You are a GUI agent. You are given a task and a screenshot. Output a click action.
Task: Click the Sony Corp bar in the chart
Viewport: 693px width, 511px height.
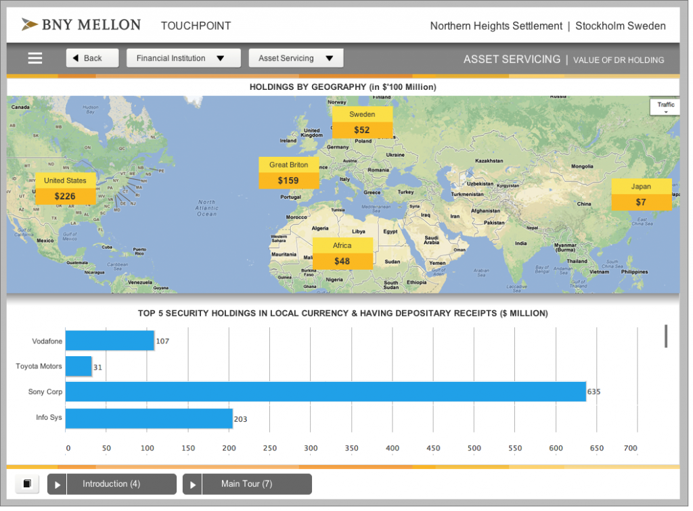326,392
